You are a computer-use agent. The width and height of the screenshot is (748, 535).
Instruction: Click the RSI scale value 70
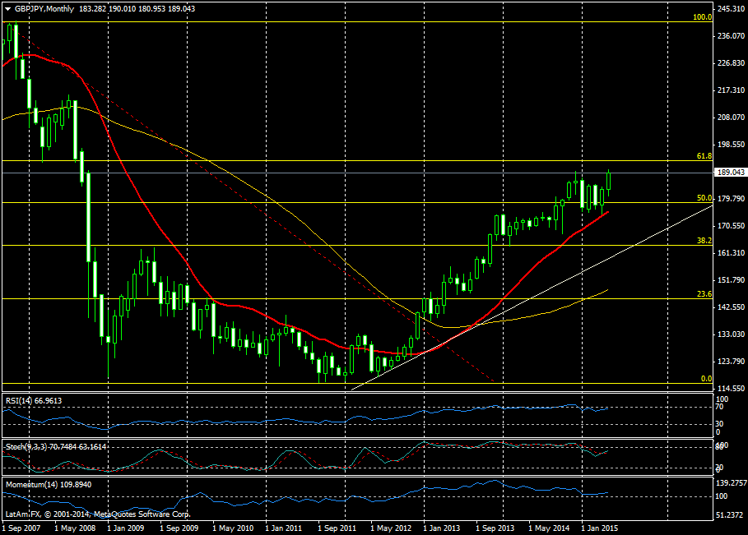(719, 407)
